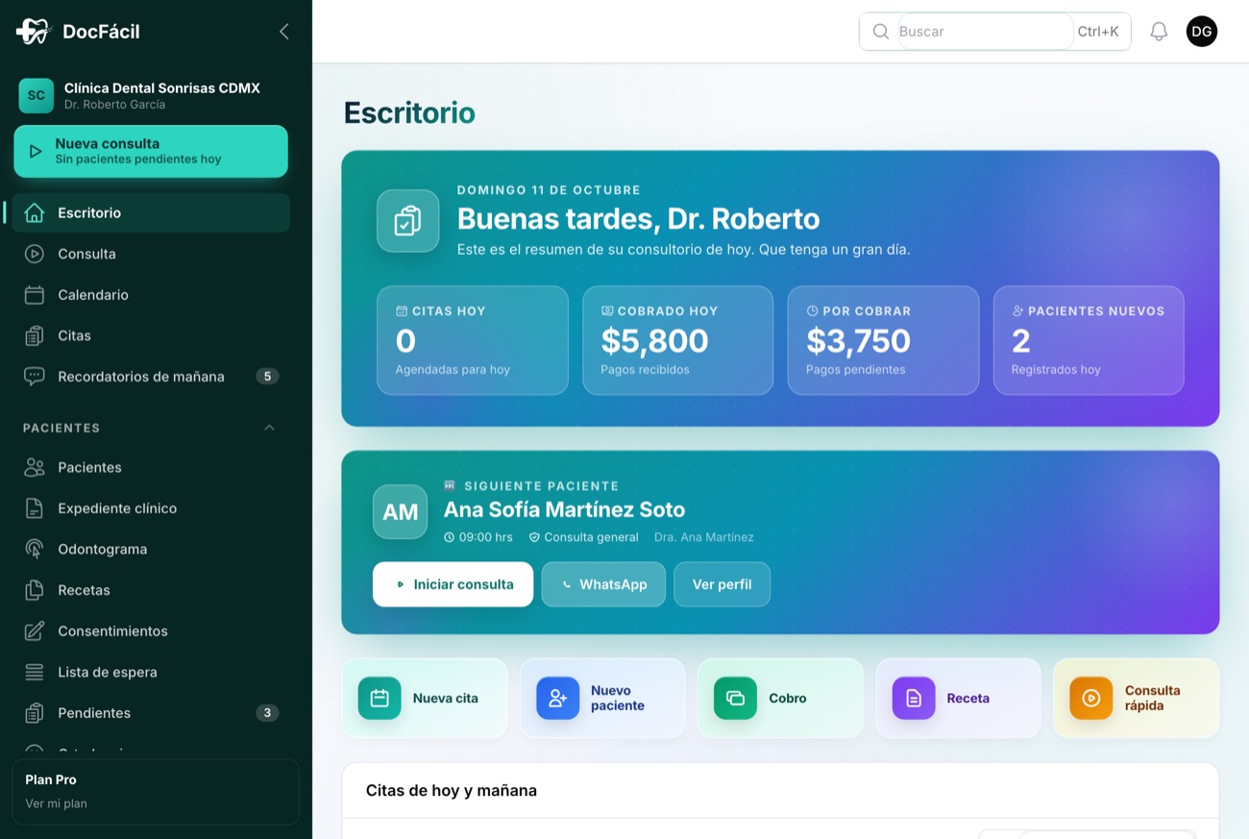1249x839 pixels.
Task: Start a Nueva consulta
Action: [151, 151]
